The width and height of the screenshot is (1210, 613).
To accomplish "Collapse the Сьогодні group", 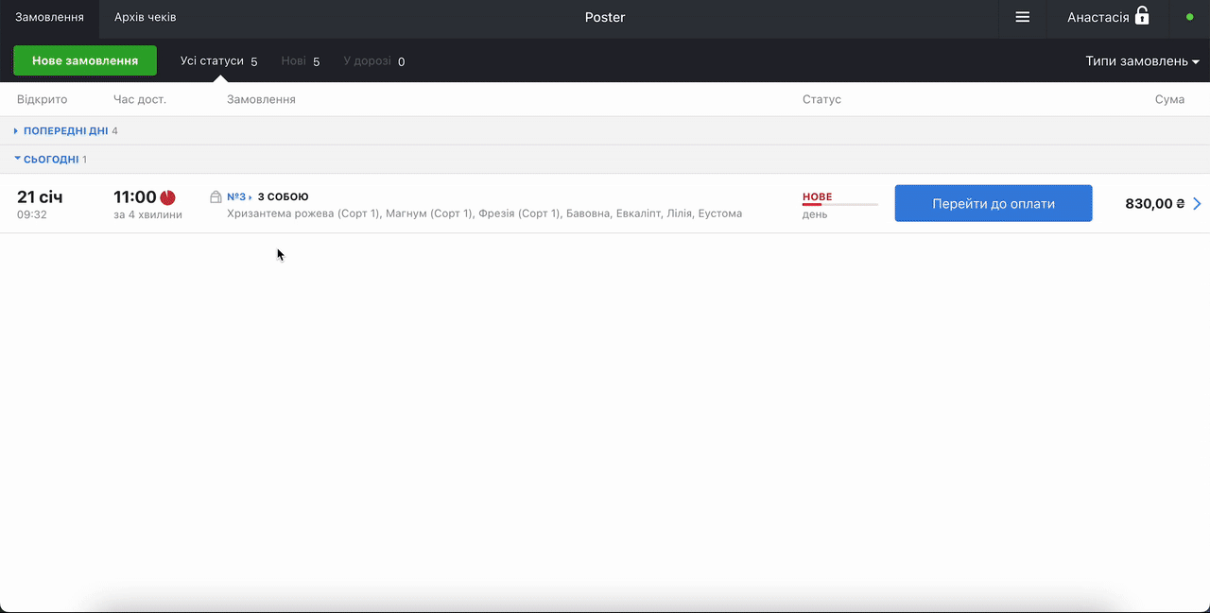I will click(51, 160).
